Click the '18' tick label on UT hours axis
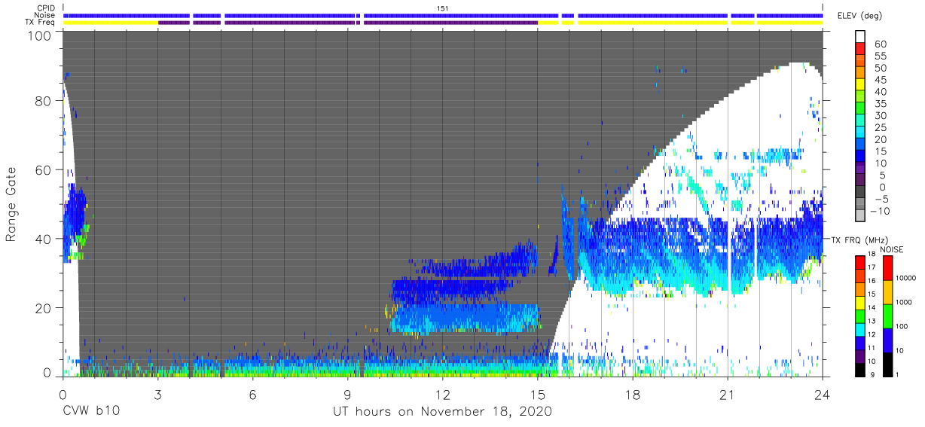Image resolution: width=925 pixels, height=427 pixels. tap(633, 395)
